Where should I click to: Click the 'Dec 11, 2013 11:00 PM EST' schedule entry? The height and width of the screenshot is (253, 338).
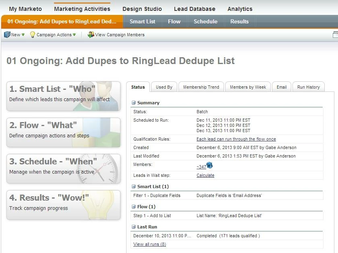point(223,120)
